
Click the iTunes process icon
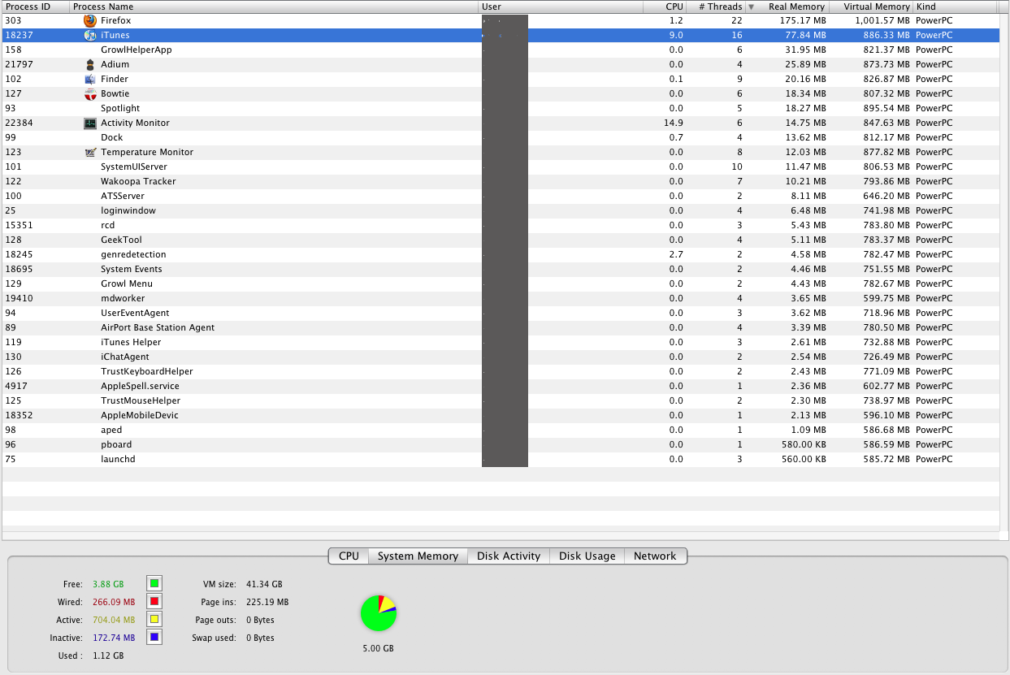(x=90, y=35)
